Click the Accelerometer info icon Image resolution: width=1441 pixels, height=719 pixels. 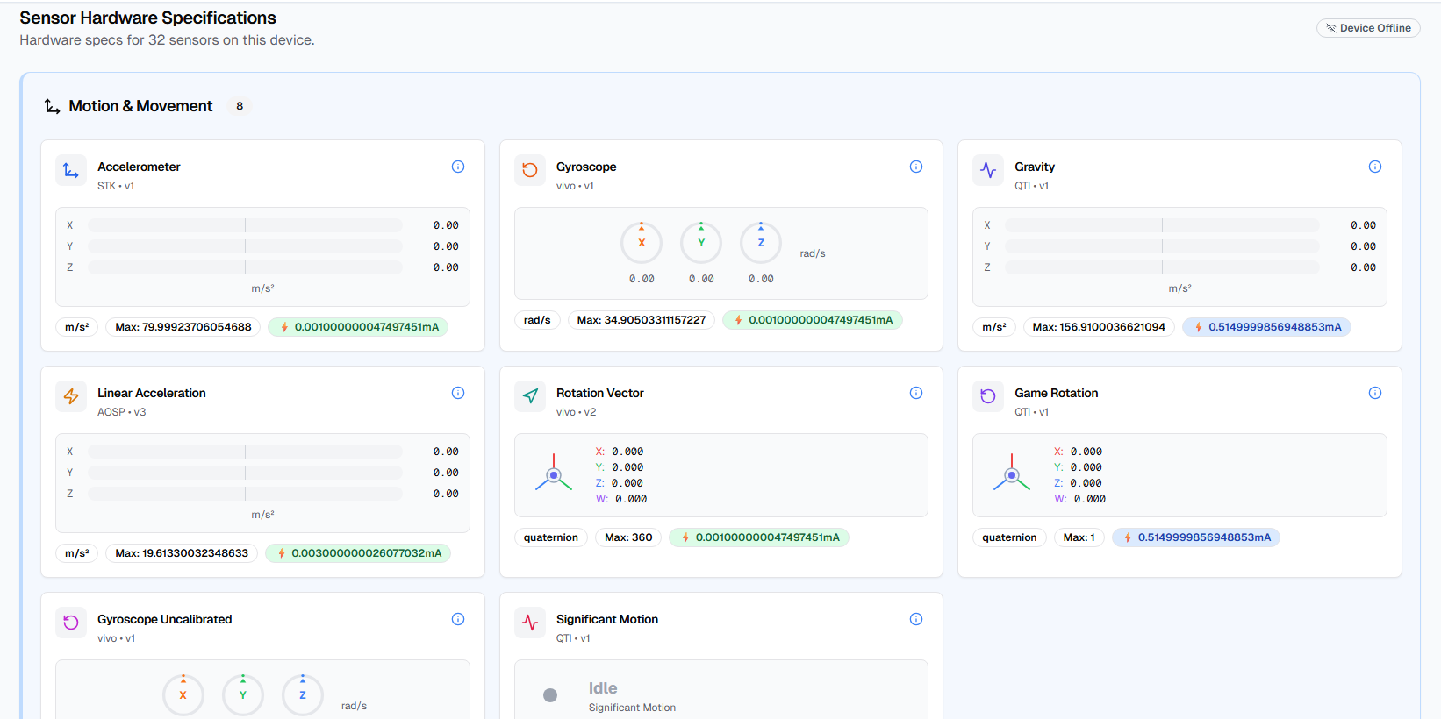pyautogui.click(x=458, y=167)
